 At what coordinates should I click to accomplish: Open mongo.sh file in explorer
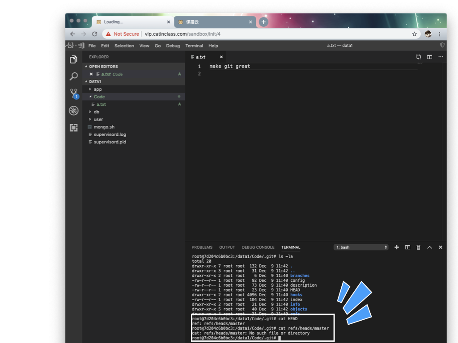(104, 127)
